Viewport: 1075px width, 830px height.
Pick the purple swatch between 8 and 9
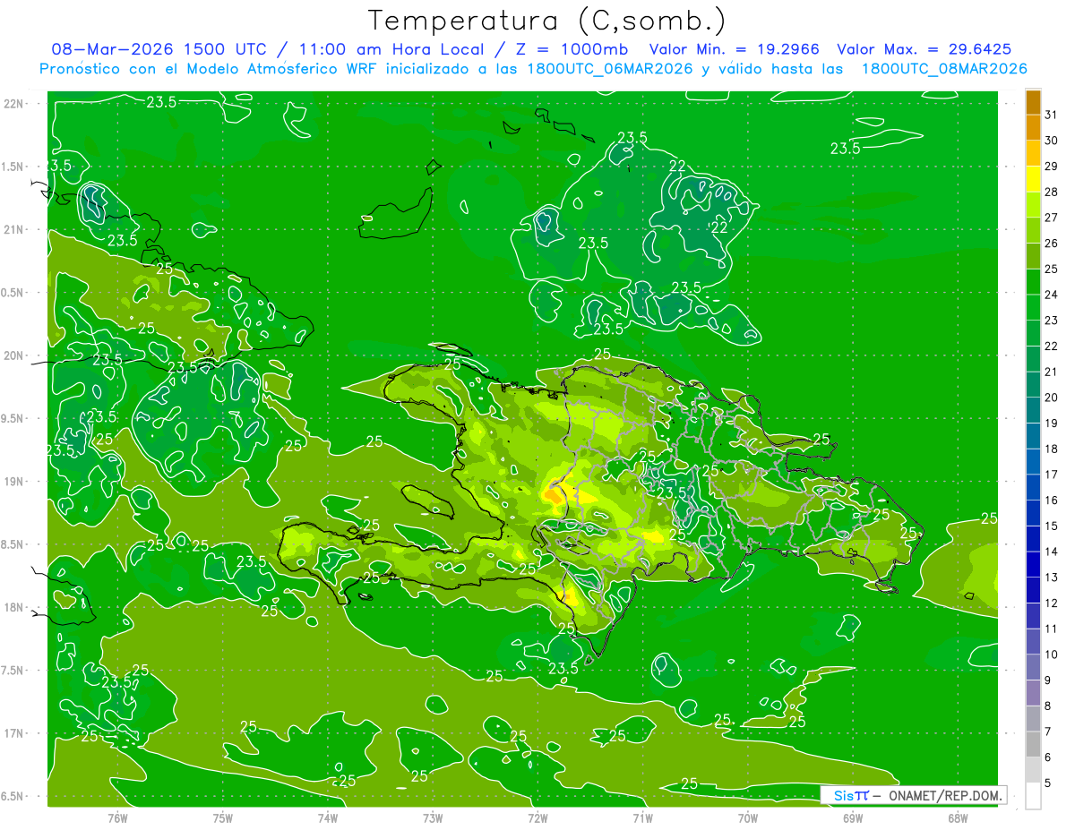click(1033, 693)
